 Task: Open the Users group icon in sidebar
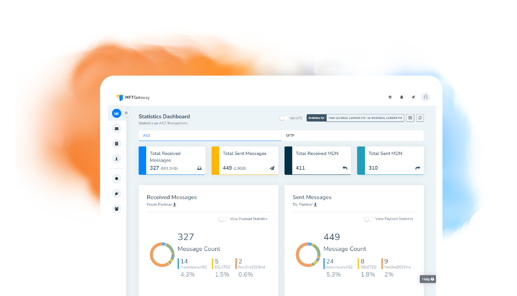tap(116, 209)
